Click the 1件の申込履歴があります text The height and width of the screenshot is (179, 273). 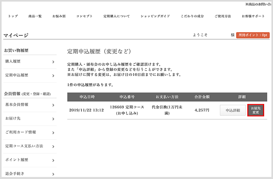pos(90,85)
